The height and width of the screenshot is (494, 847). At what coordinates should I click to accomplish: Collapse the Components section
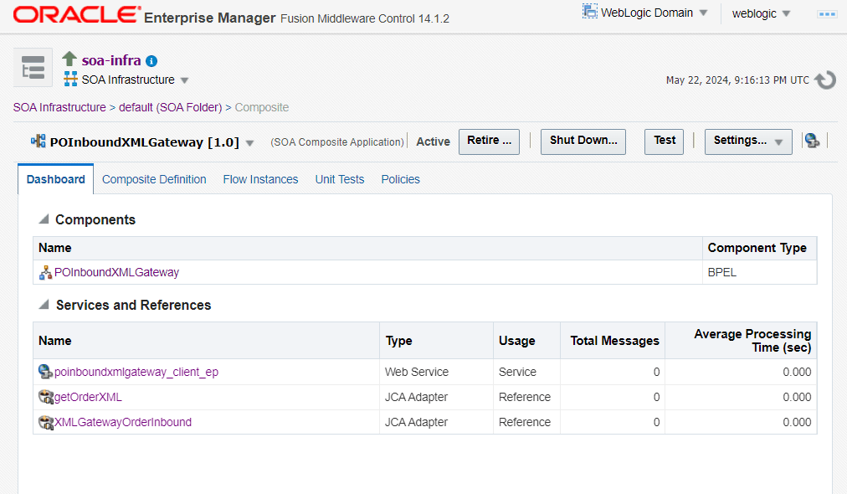click(44, 219)
